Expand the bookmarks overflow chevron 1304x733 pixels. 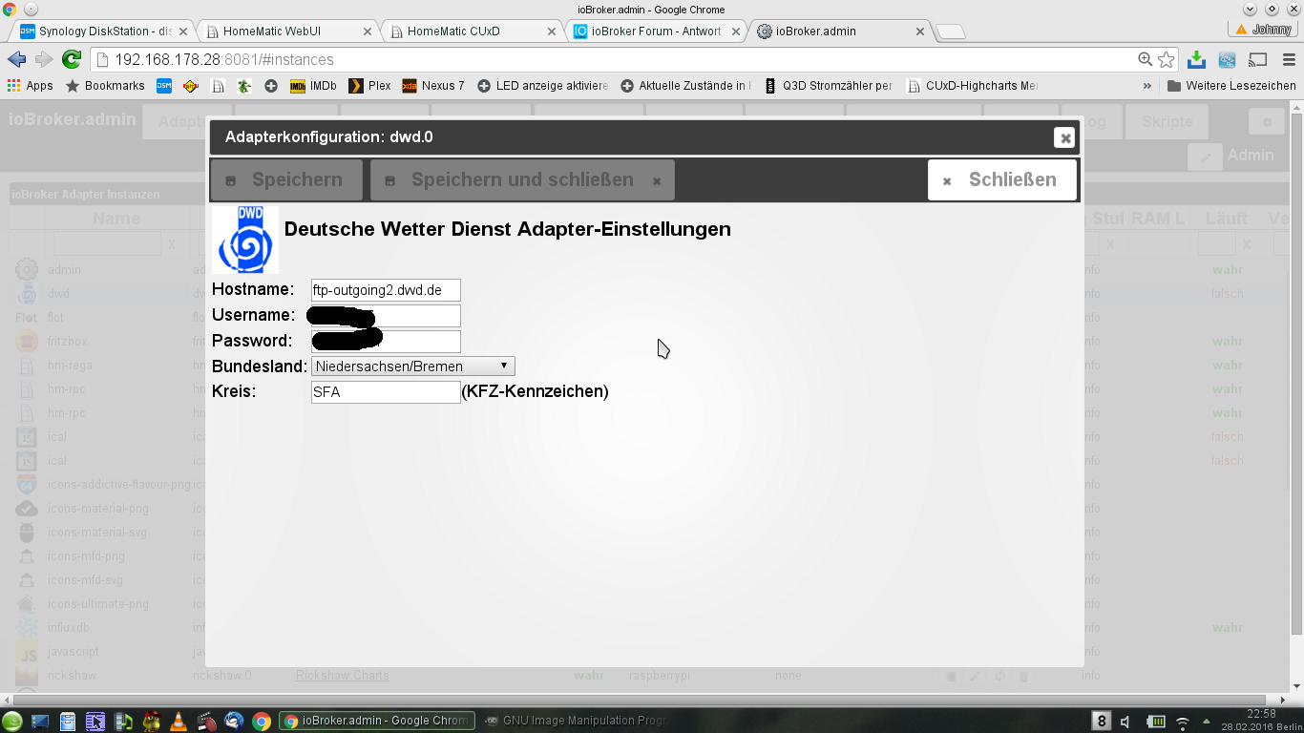click(x=1147, y=86)
